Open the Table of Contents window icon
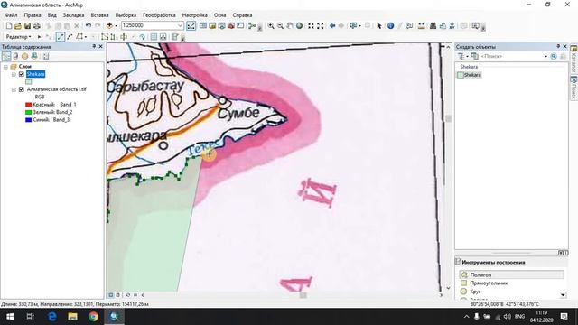578x325 pixels. coord(202,26)
